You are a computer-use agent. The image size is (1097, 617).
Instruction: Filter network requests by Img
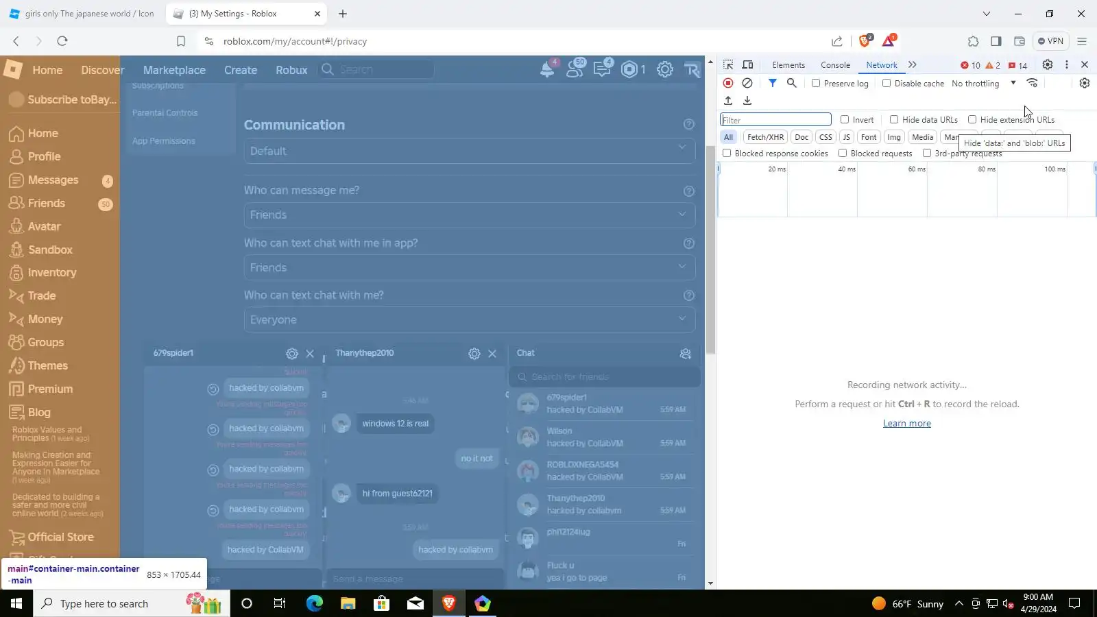[894, 137]
